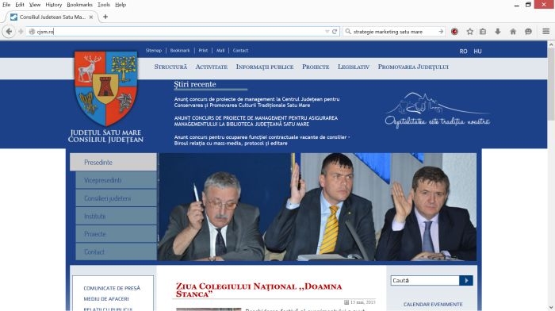Open the Legislativ navigation item
The image size is (555, 311).
354,67
